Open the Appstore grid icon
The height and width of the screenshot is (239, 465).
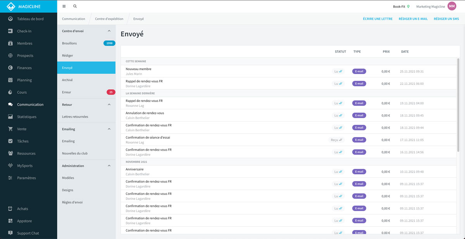point(10,221)
